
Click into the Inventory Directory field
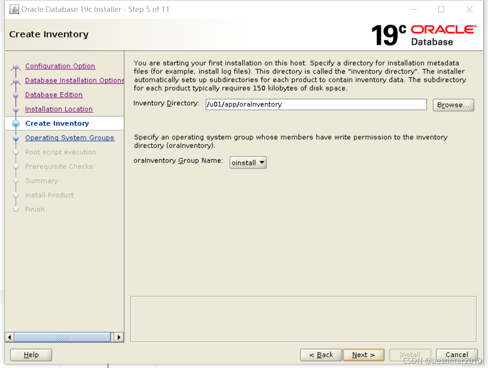pyautogui.click(x=316, y=104)
